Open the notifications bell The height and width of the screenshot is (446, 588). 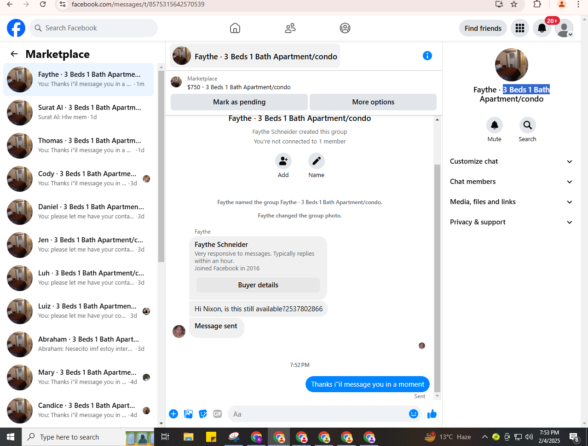click(542, 28)
